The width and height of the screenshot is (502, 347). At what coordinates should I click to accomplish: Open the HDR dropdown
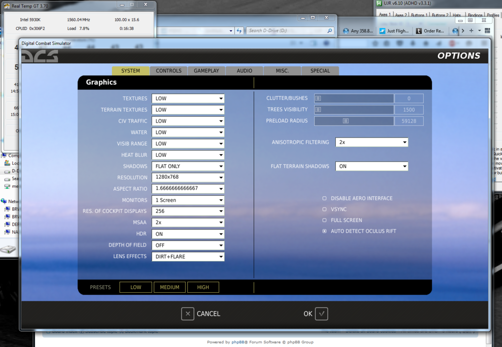click(x=188, y=234)
